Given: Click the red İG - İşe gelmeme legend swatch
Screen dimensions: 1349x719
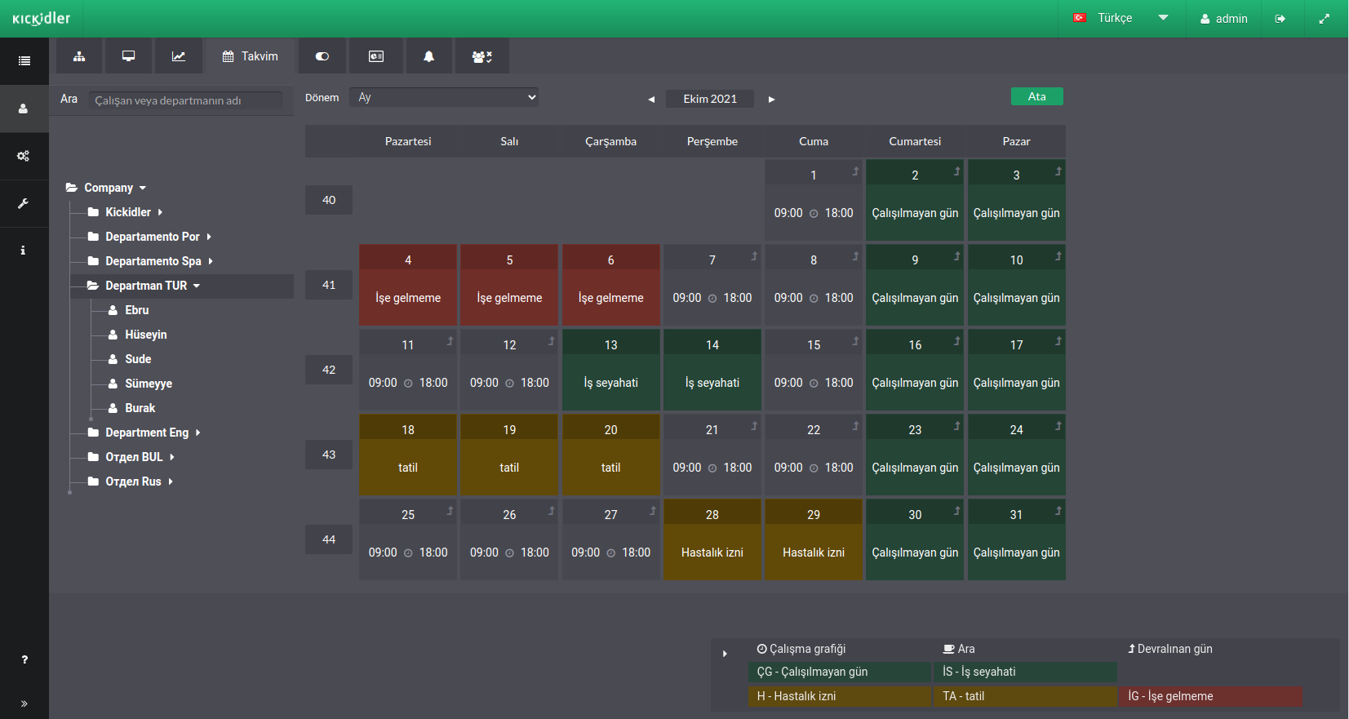Looking at the screenshot, I should (1210, 696).
